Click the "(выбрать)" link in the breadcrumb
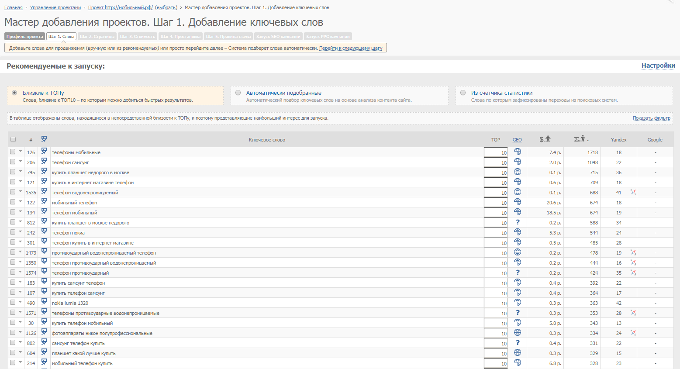The width and height of the screenshot is (680, 369). (166, 7)
